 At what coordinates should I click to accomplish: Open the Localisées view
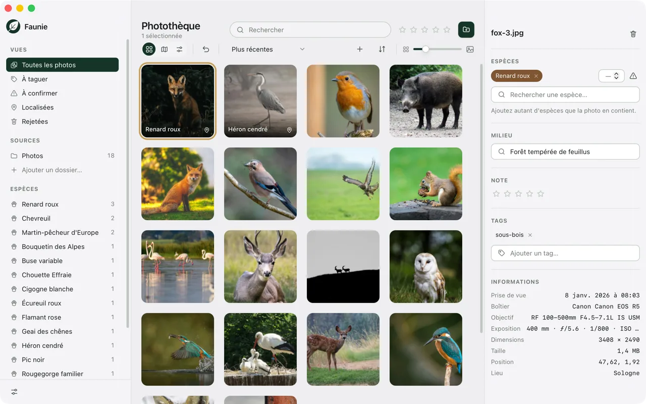[x=62, y=107]
